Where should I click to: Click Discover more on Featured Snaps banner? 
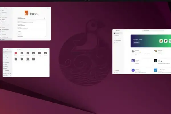tap(136, 42)
